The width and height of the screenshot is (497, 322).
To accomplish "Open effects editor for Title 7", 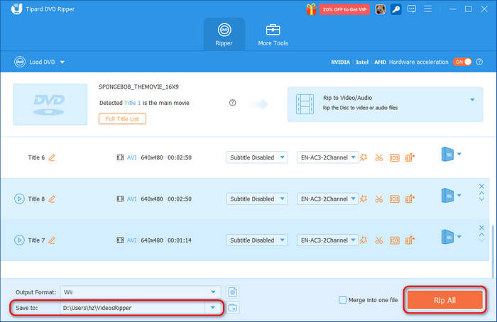I will coord(364,240).
